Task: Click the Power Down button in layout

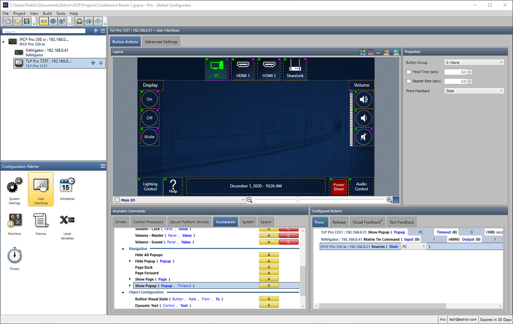Action: pyautogui.click(x=339, y=187)
